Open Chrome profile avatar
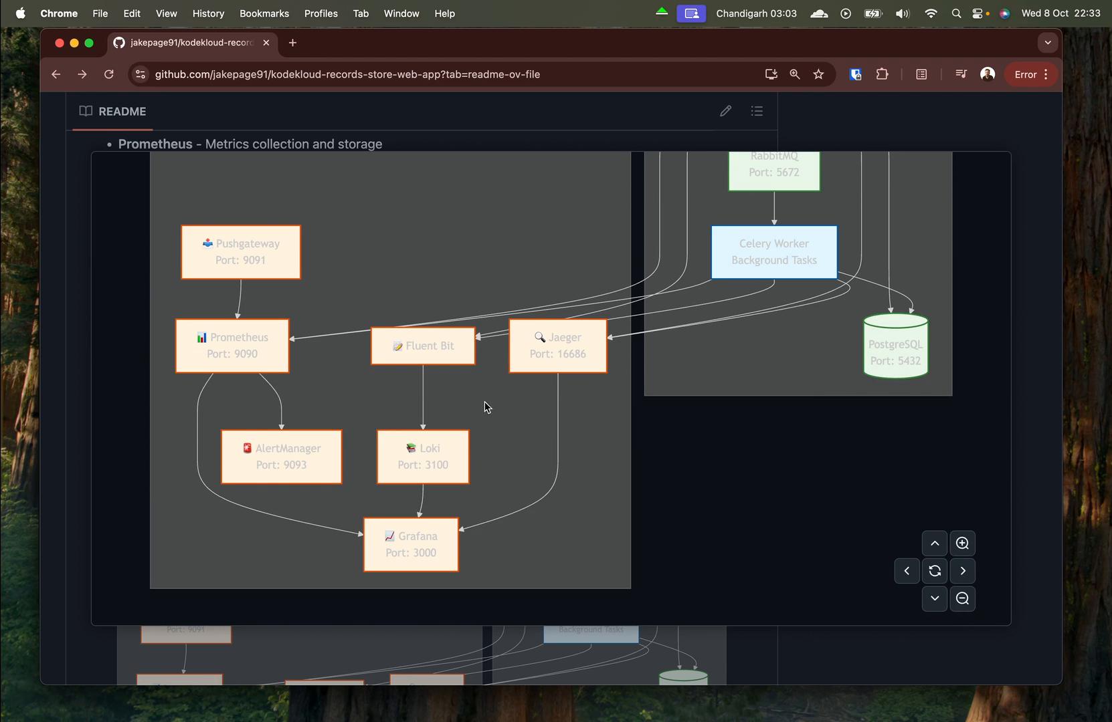1112x722 pixels. [988, 74]
